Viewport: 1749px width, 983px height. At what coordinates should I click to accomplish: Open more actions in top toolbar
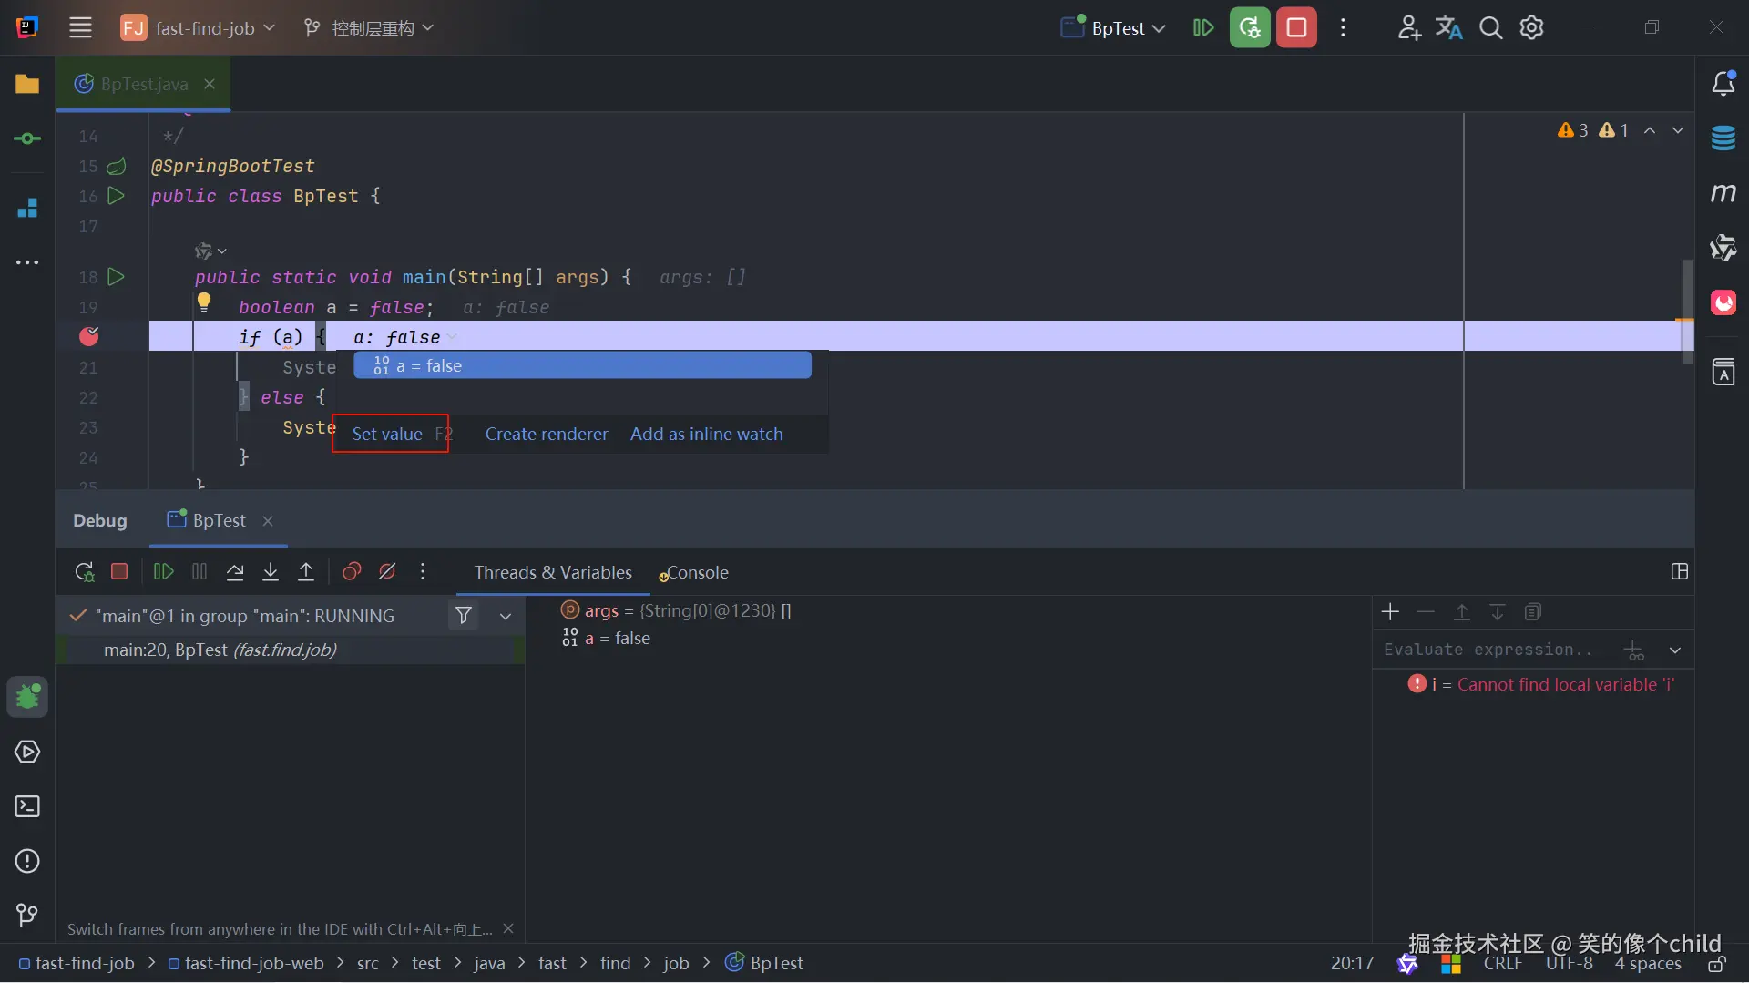click(x=1343, y=28)
